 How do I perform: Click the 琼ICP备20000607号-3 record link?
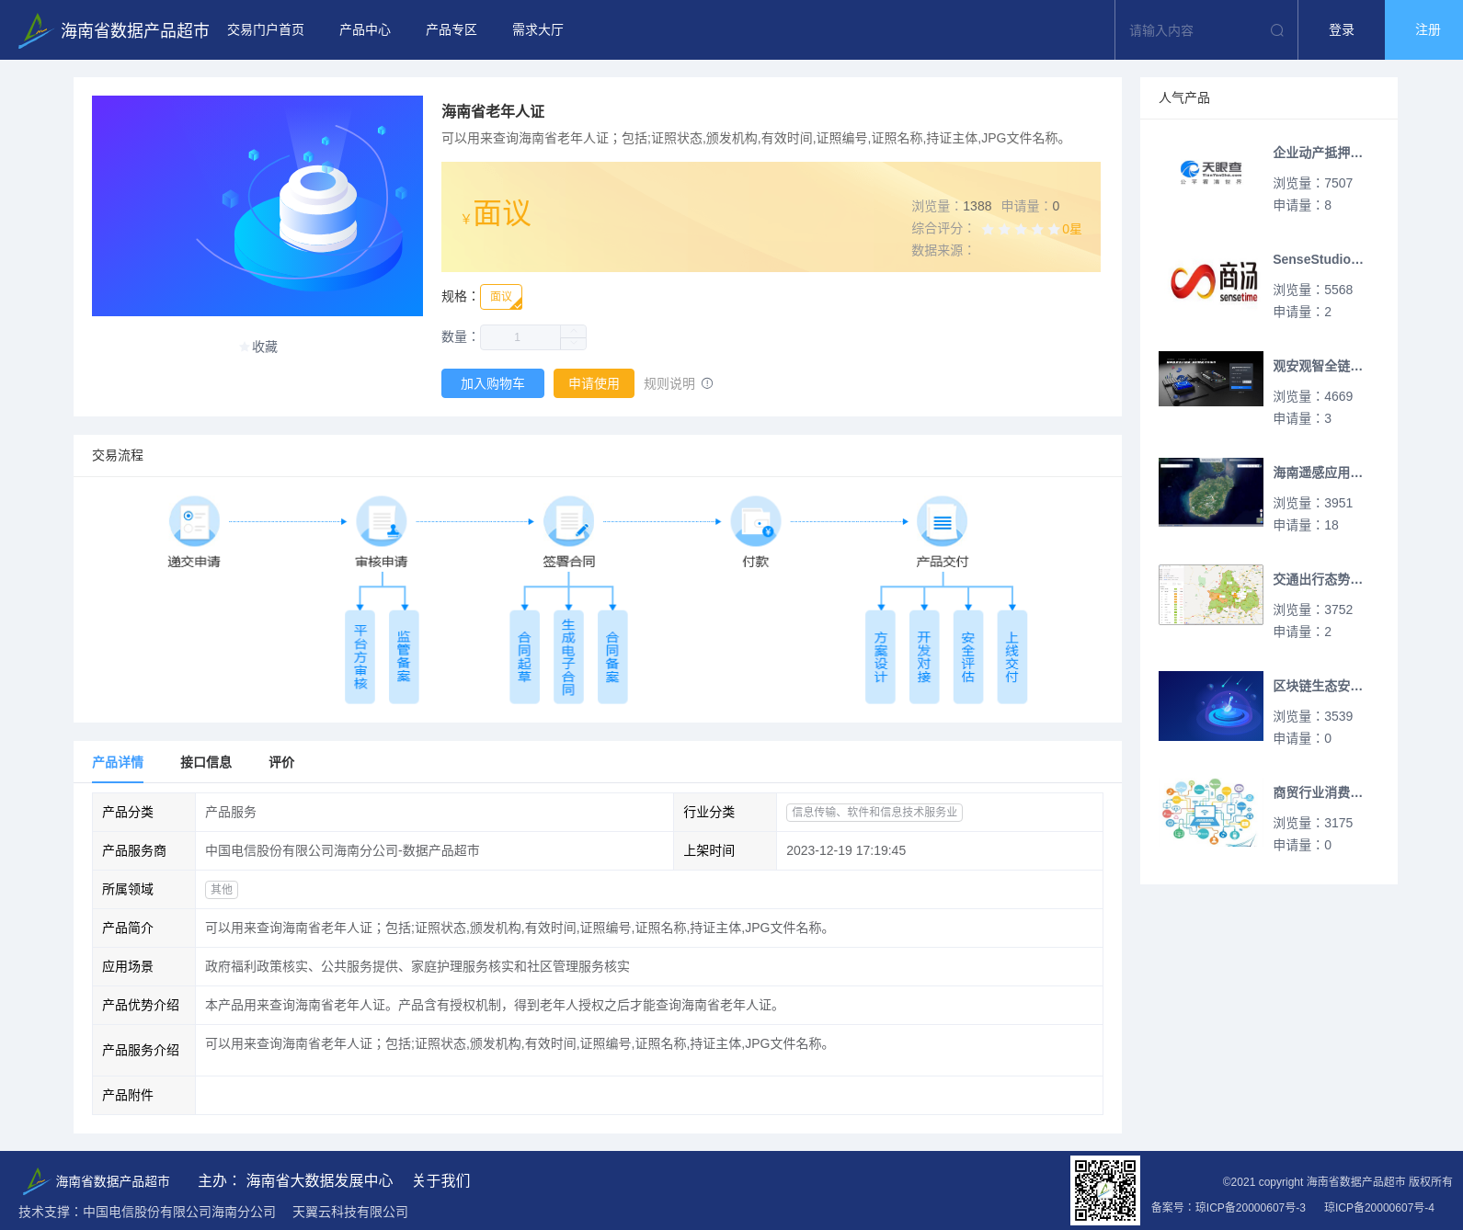(x=1251, y=1207)
